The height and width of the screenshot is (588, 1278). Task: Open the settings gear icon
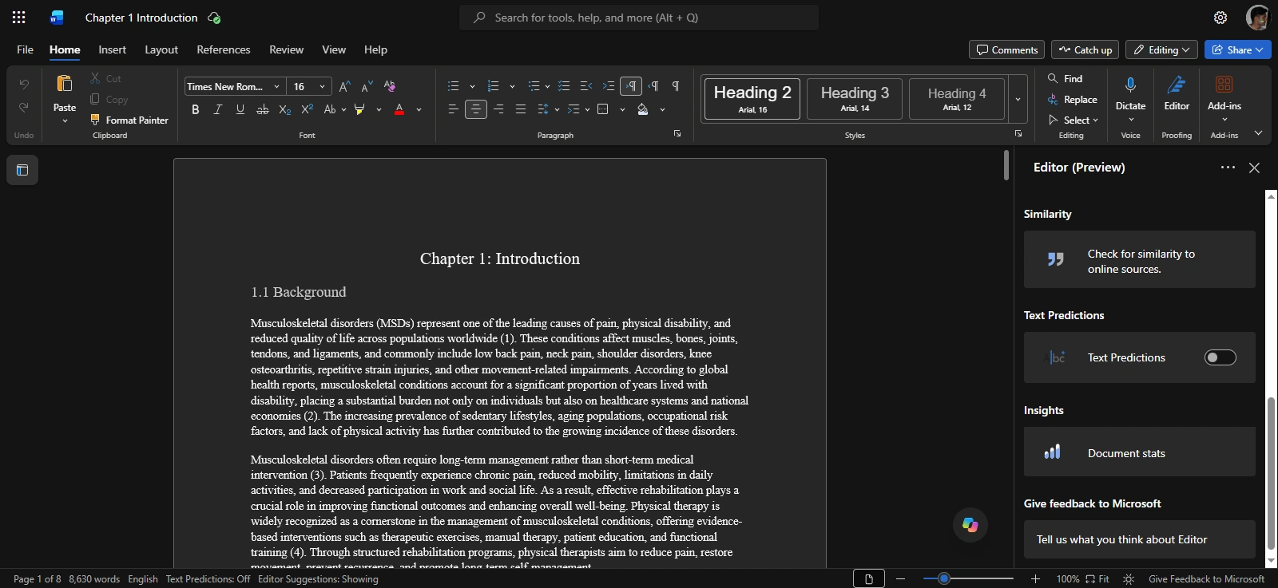tap(1220, 18)
